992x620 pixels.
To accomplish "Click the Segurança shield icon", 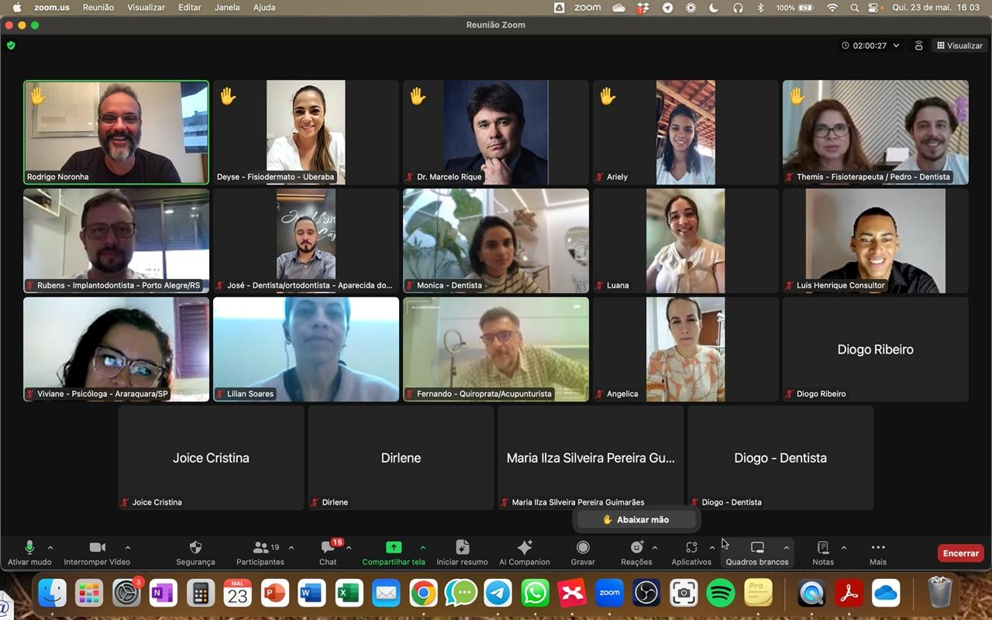I will 195,547.
